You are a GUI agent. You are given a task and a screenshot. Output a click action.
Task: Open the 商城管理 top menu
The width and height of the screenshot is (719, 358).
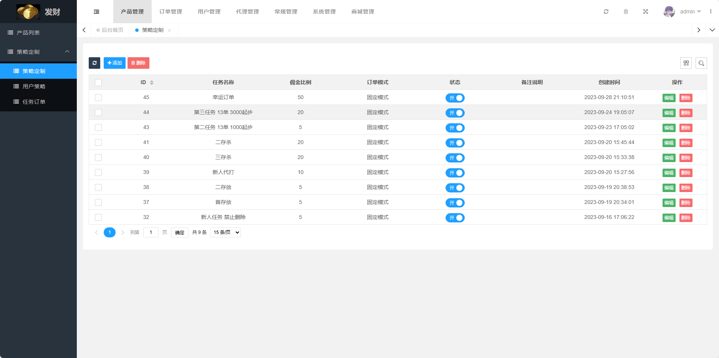[363, 12]
